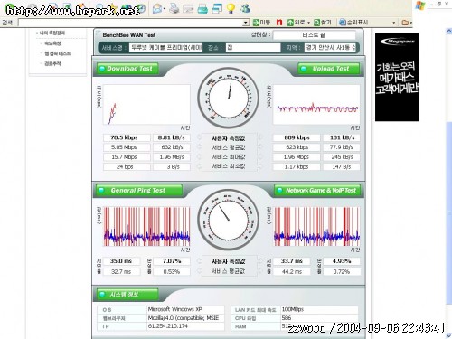The image size is (452, 339).
Task: Click the 4.93% VoIP loss value
Action: click(x=342, y=261)
